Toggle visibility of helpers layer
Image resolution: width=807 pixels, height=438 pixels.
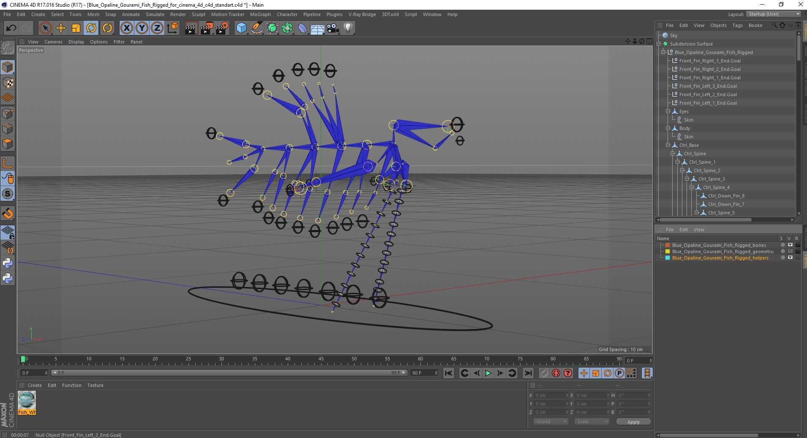(x=790, y=258)
